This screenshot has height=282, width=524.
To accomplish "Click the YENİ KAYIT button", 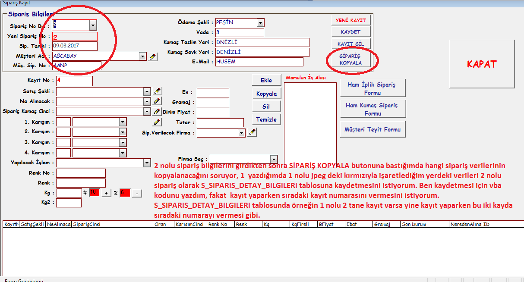I will click(x=350, y=20).
